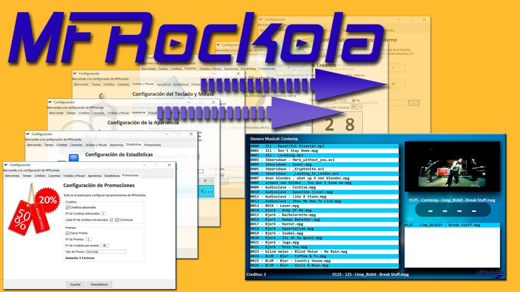The image size is (520, 292).
Task: Click the field showing 1 in back window
Action: (393, 68)
